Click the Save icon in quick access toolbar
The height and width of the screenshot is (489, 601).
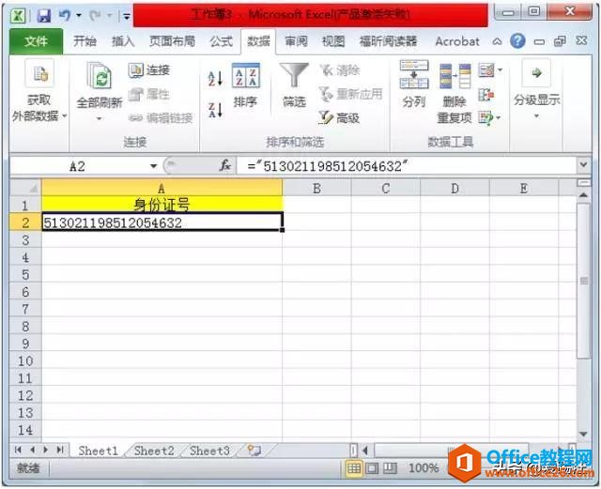[x=44, y=16]
